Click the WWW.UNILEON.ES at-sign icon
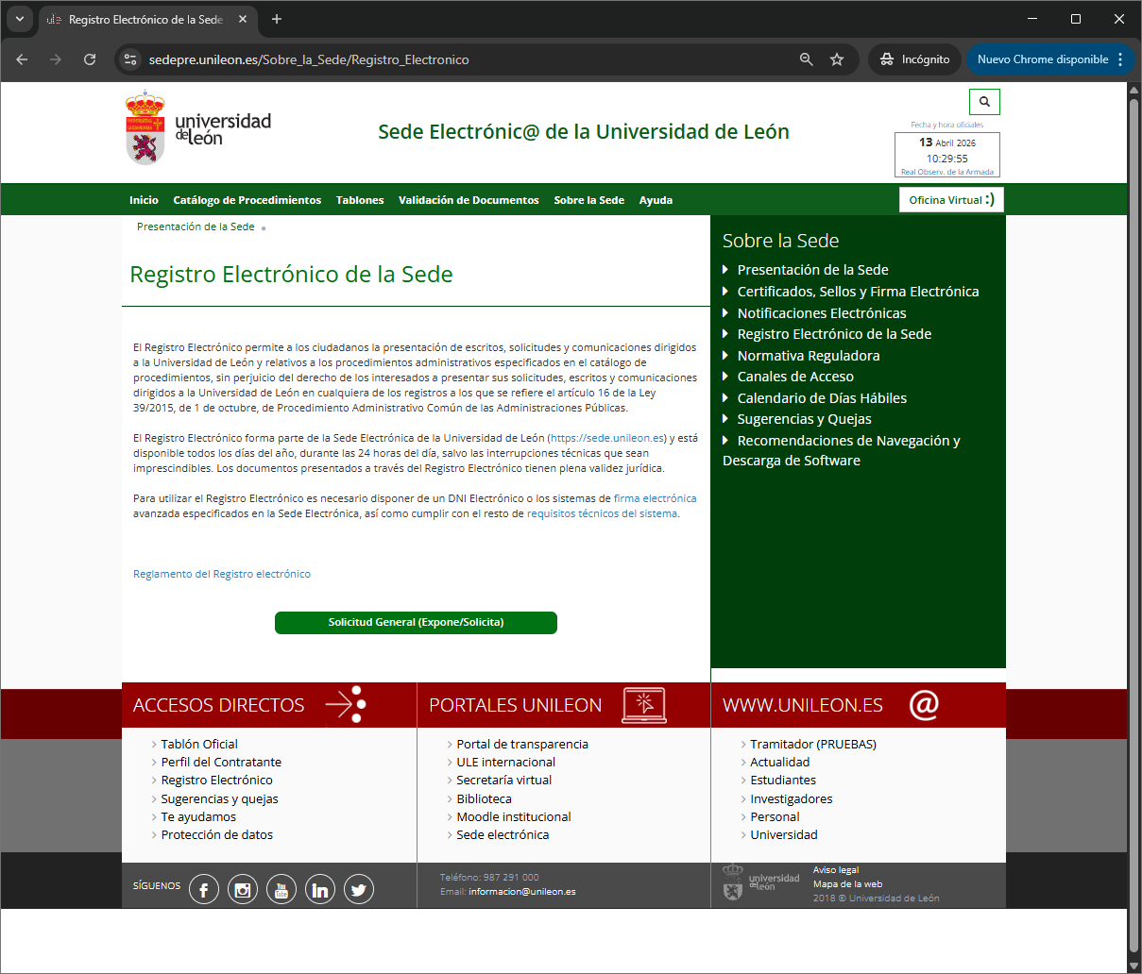 click(x=924, y=705)
